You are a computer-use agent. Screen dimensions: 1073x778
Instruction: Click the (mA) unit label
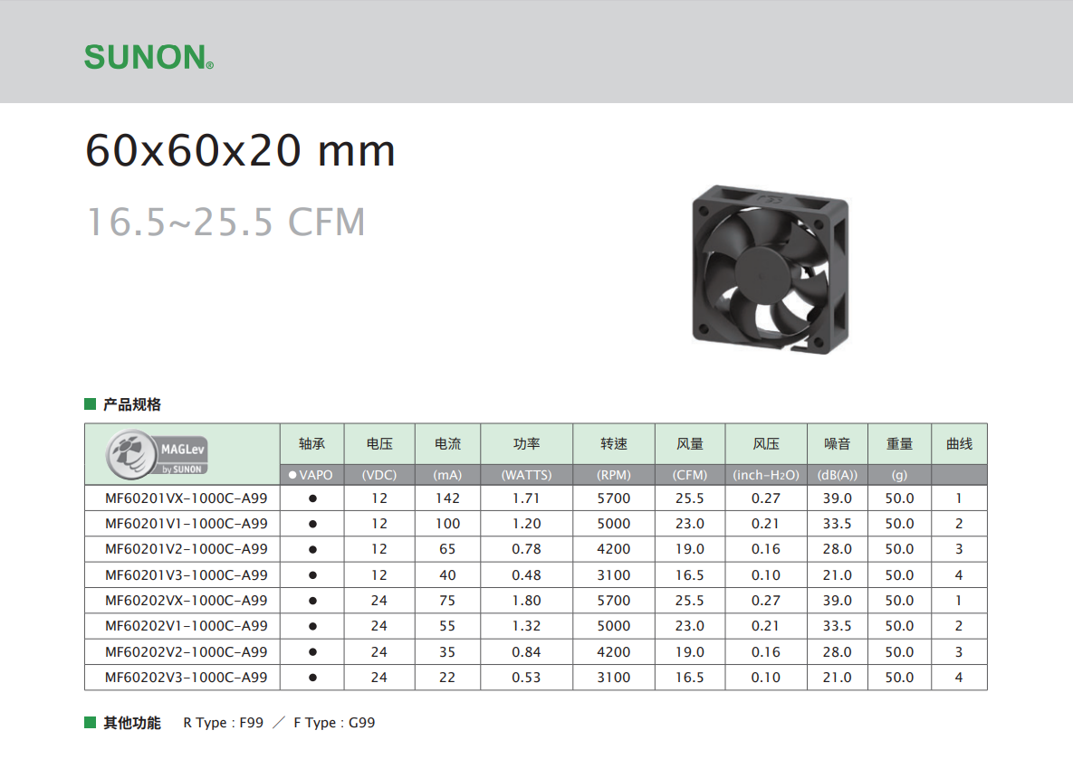tap(447, 474)
